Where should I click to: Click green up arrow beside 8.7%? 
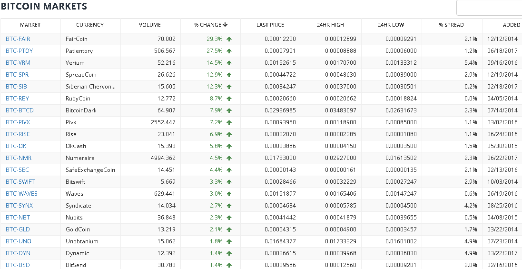click(x=229, y=99)
